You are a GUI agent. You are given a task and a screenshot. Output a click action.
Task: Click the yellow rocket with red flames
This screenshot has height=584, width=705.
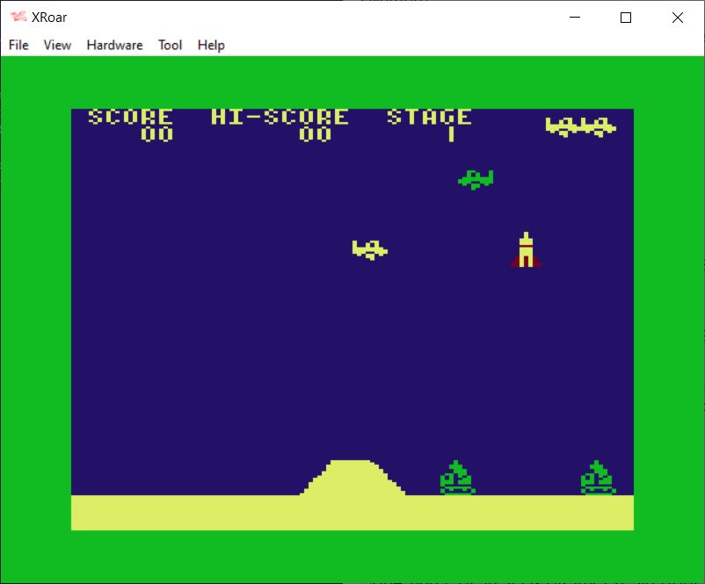click(526, 250)
